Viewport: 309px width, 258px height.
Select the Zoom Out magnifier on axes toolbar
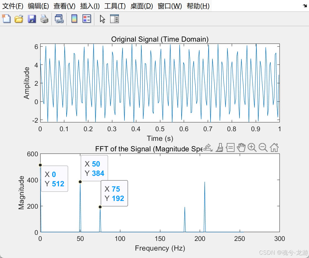263,147
